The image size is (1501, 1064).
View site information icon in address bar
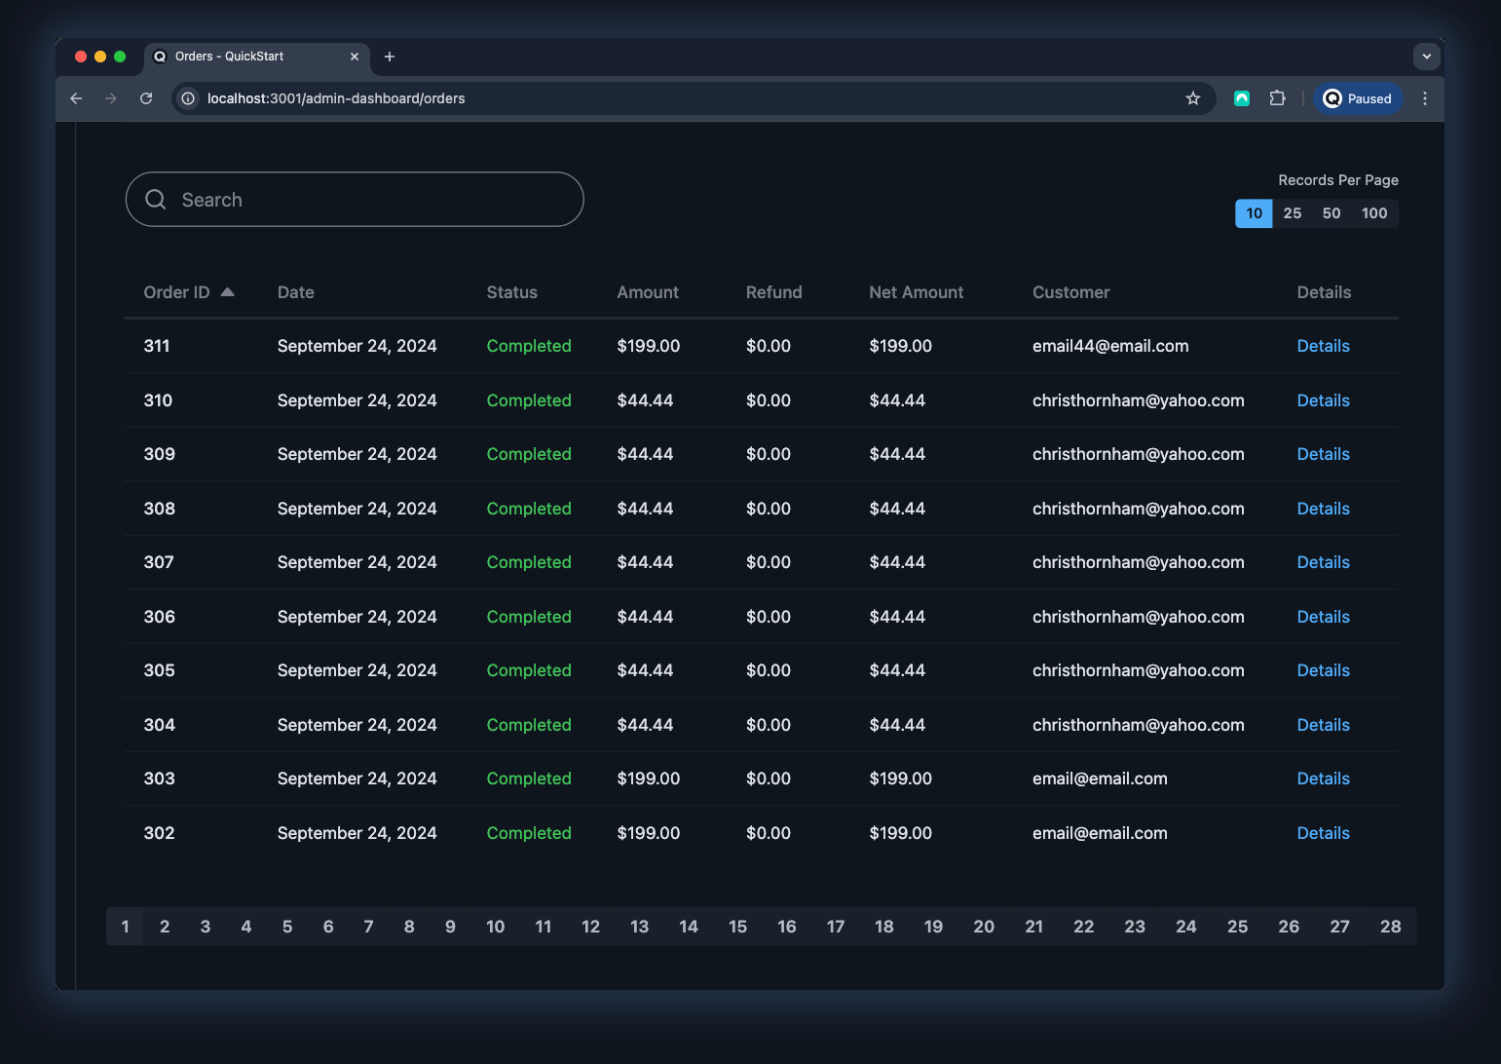[x=189, y=98]
